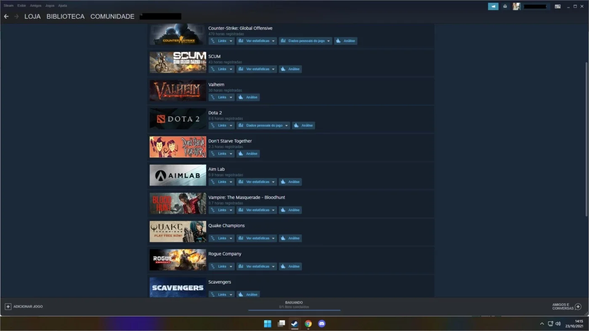Click Análise button for Dota 2
The height and width of the screenshot is (331, 589).
(304, 125)
